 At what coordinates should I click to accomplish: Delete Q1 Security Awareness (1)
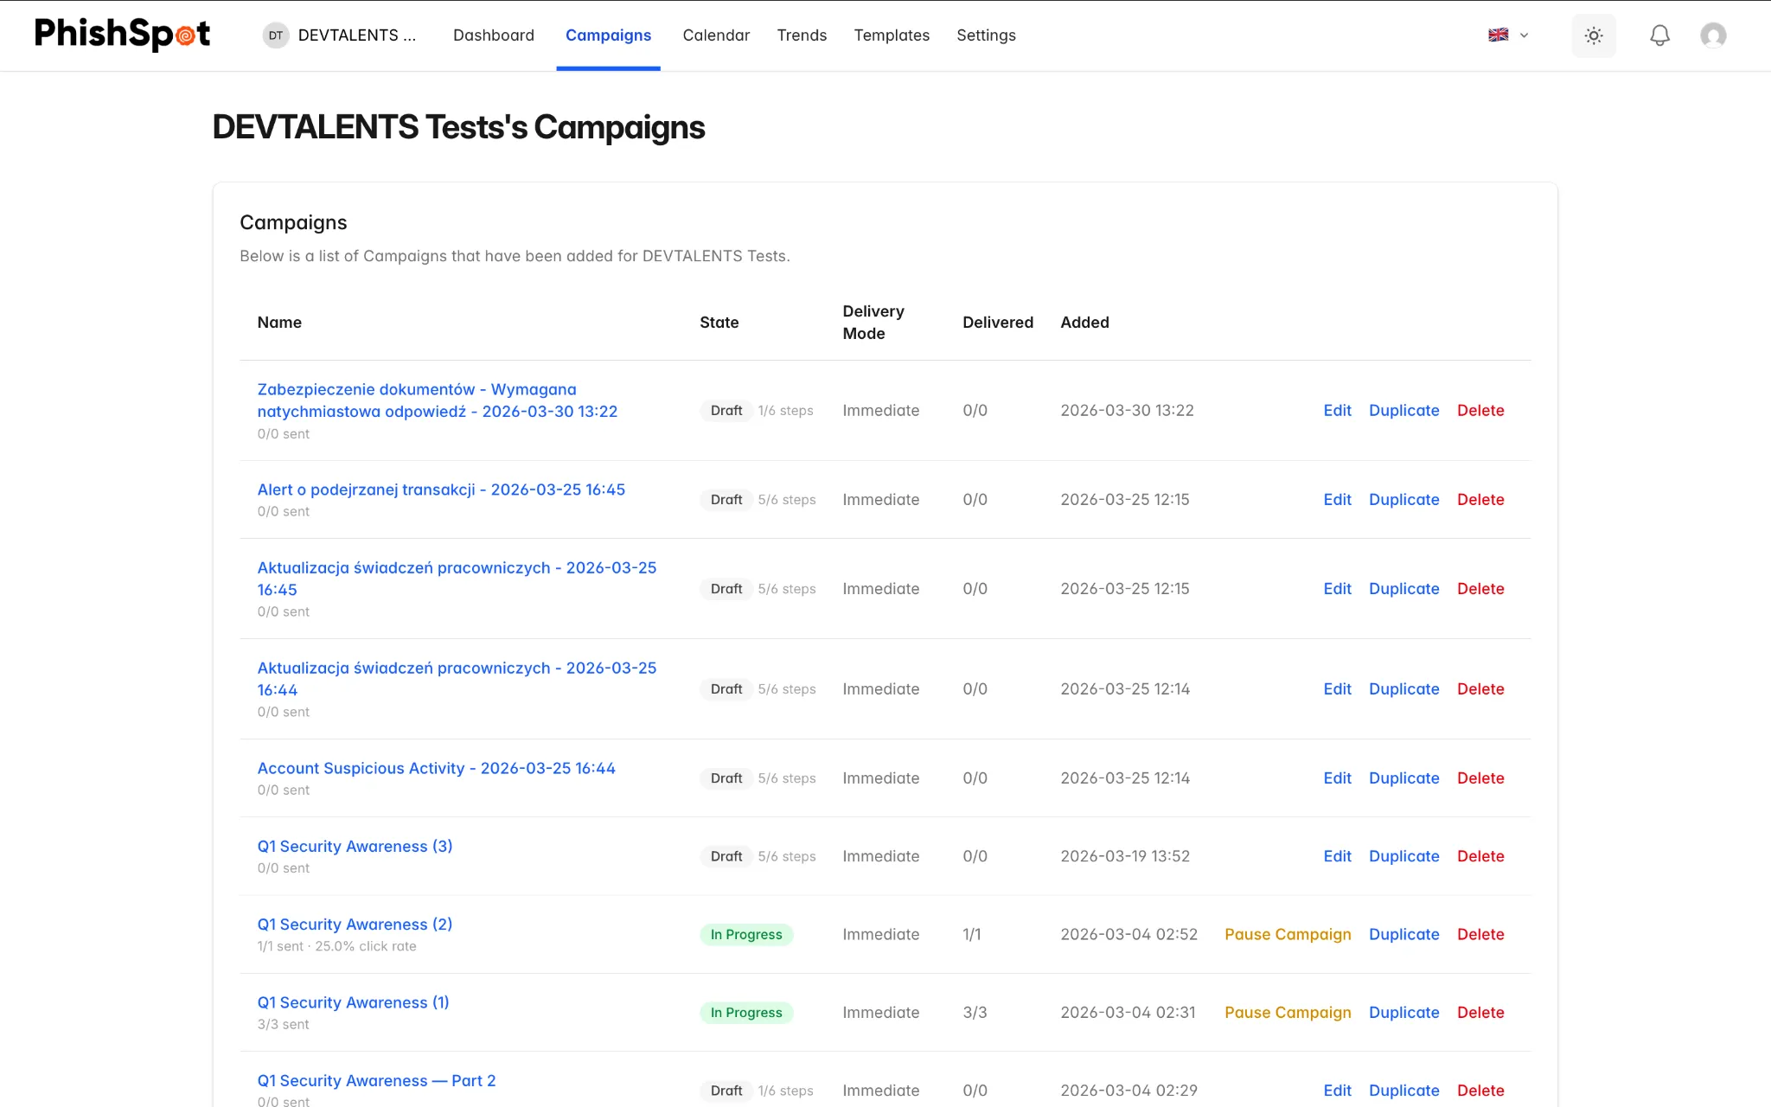click(x=1480, y=1012)
